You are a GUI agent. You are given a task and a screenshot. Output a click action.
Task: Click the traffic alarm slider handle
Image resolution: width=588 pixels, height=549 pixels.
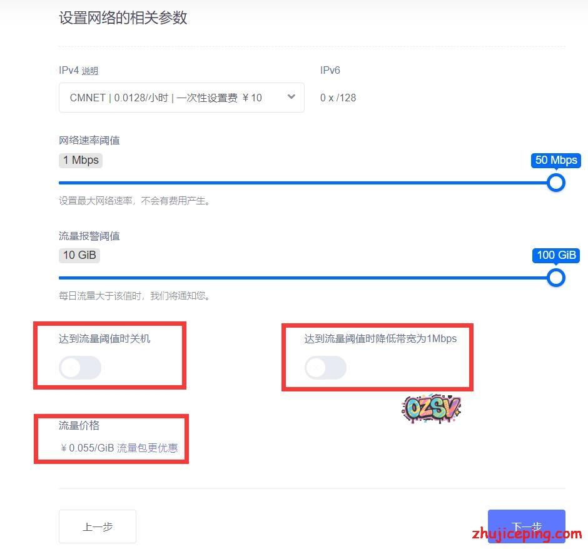555,278
